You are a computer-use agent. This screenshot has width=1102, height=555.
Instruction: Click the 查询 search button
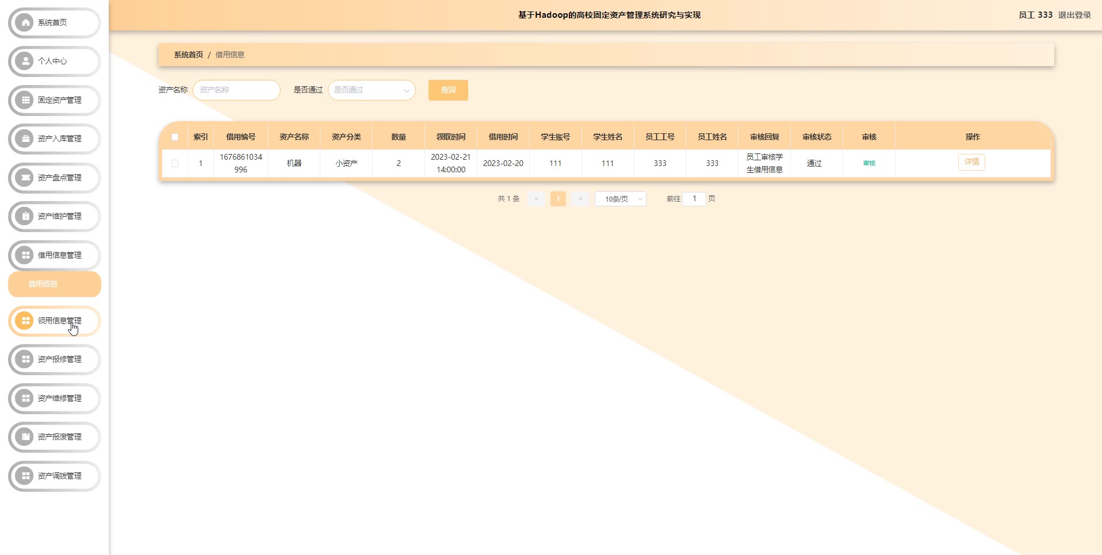(x=448, y=90)
